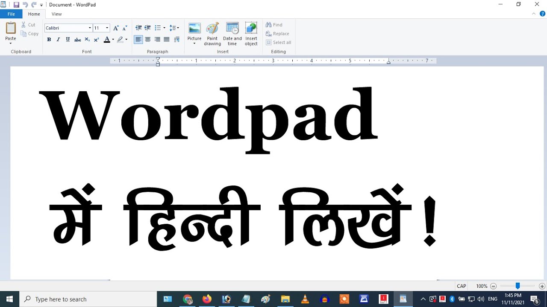Image resolution: width=547 pixels, height=307 pixels.
Task: Toggle Strikethrough formatting
Action: (x=77, y=40)
